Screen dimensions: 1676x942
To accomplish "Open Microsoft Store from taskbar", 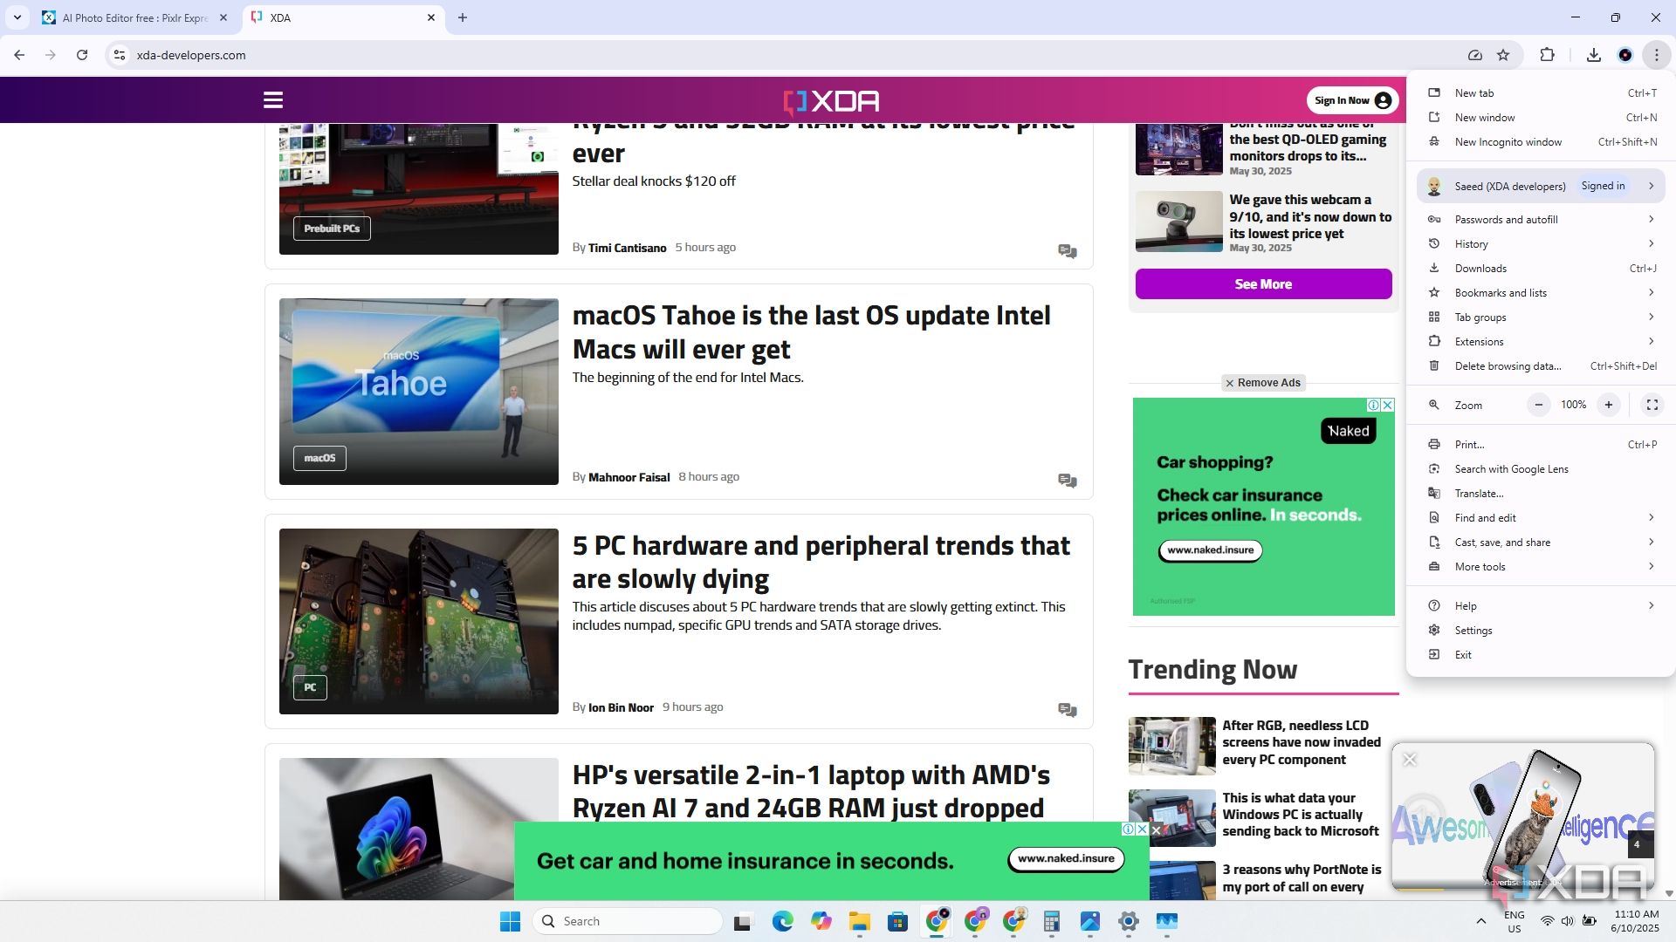I will click(897, 921).
